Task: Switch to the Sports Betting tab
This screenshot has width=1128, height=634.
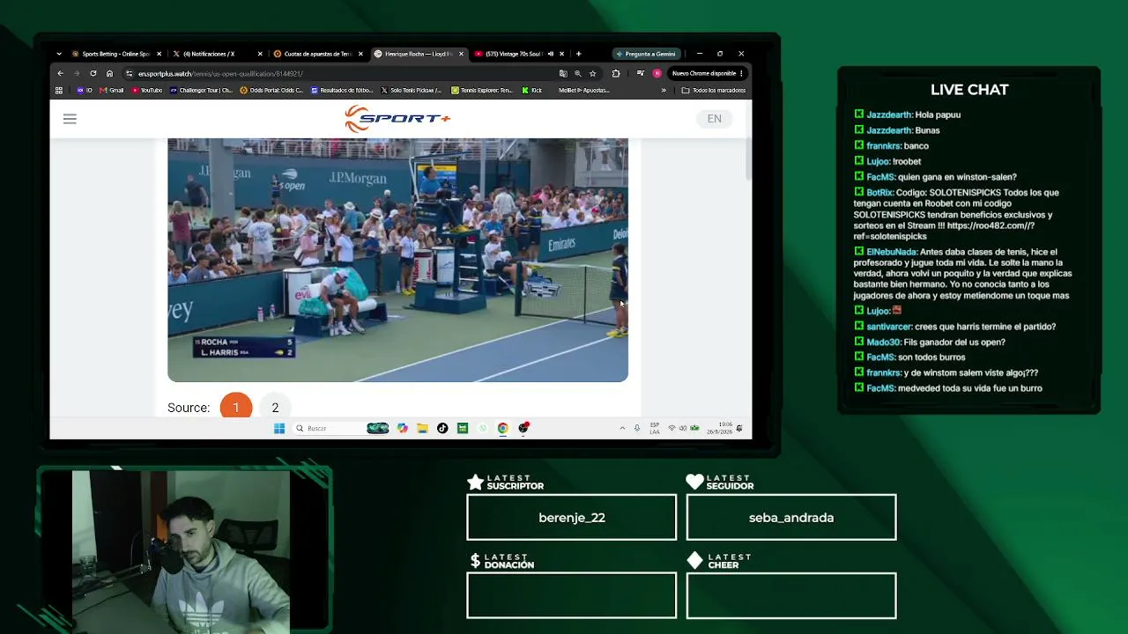Action: tap(115, 54)
